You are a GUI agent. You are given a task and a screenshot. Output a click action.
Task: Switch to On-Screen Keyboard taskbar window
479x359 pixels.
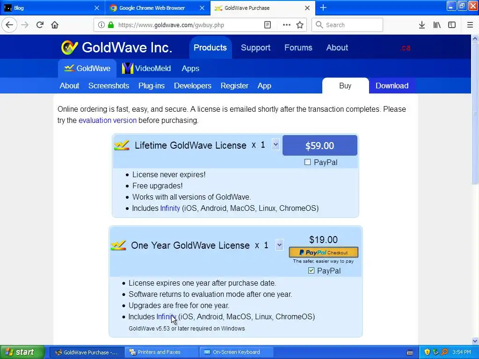click(237, 352)
